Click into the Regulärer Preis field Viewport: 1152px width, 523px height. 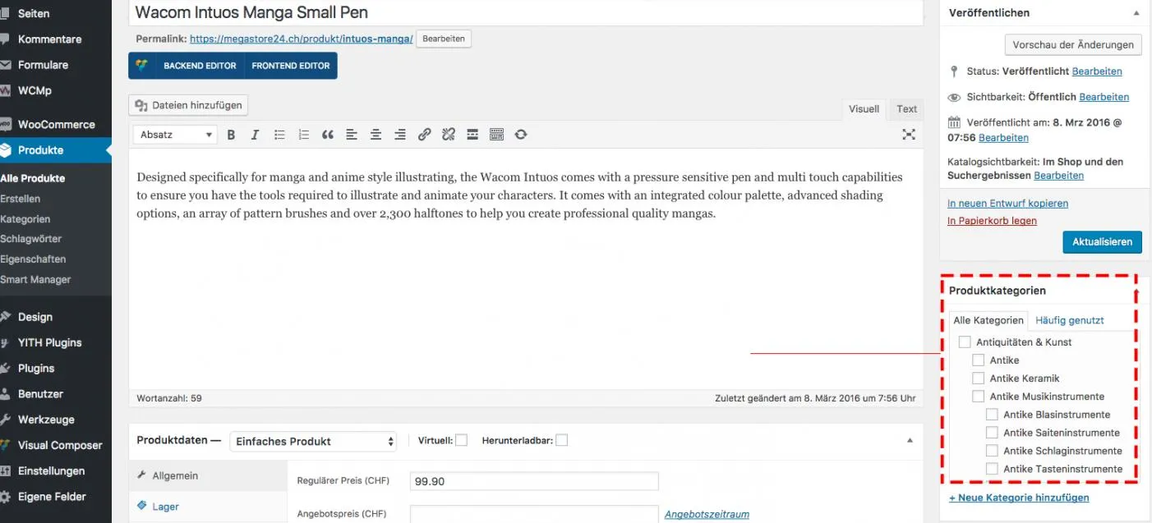coord(534,481)
